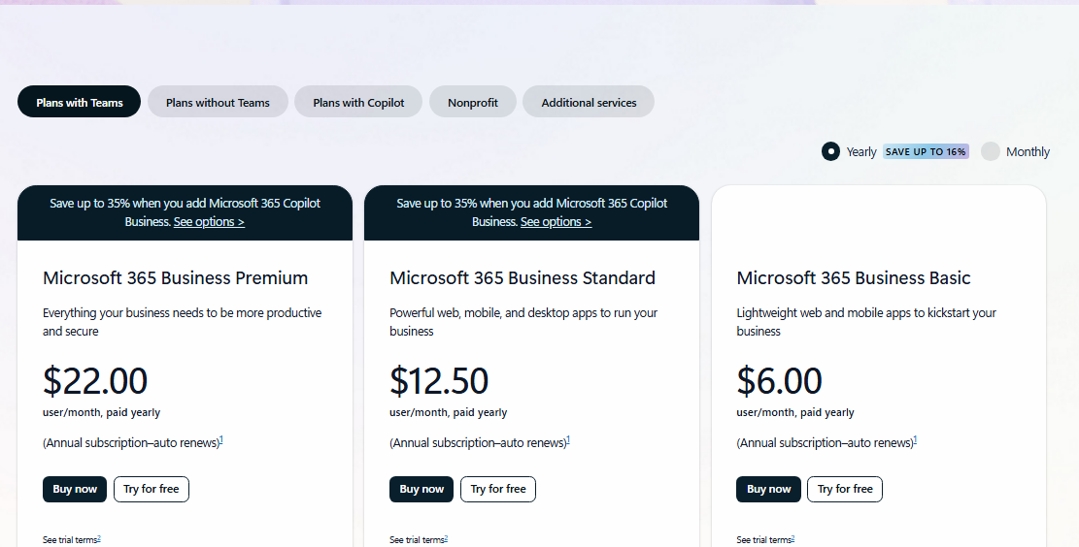Choose the Yearly billing radio button
Viewport: 1079px width, 547px height.
[830, 151]
